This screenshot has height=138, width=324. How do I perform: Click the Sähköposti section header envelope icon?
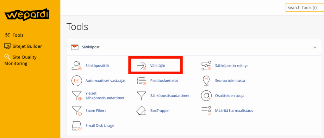[75, 47]
